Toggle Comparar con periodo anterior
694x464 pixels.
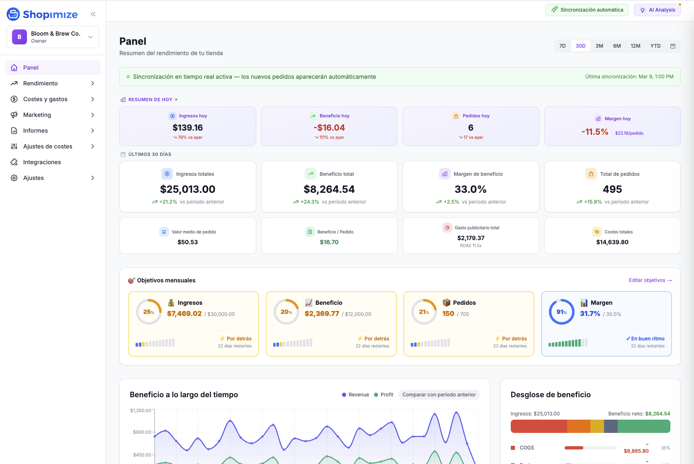[439, 395]
